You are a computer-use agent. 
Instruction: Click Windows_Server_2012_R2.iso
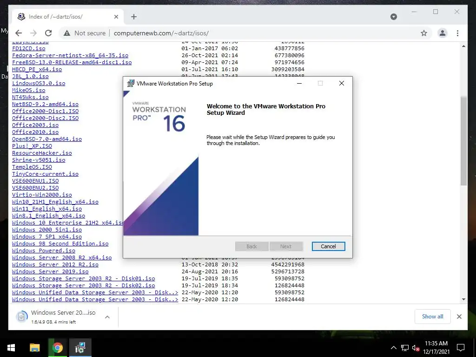(x=55, y=264)
